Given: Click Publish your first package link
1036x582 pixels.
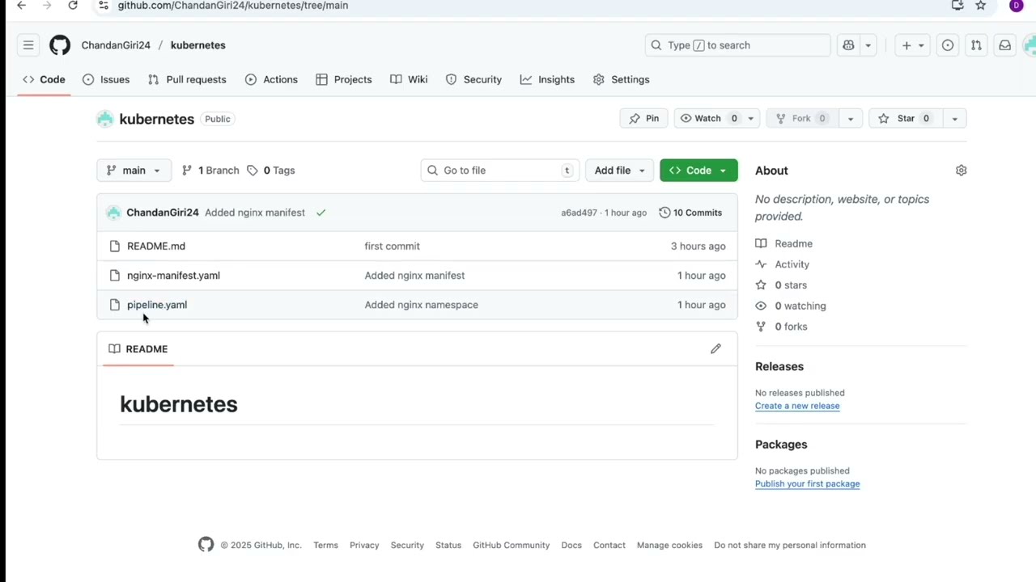Looking at the screenshot, I should pos(807,484).
